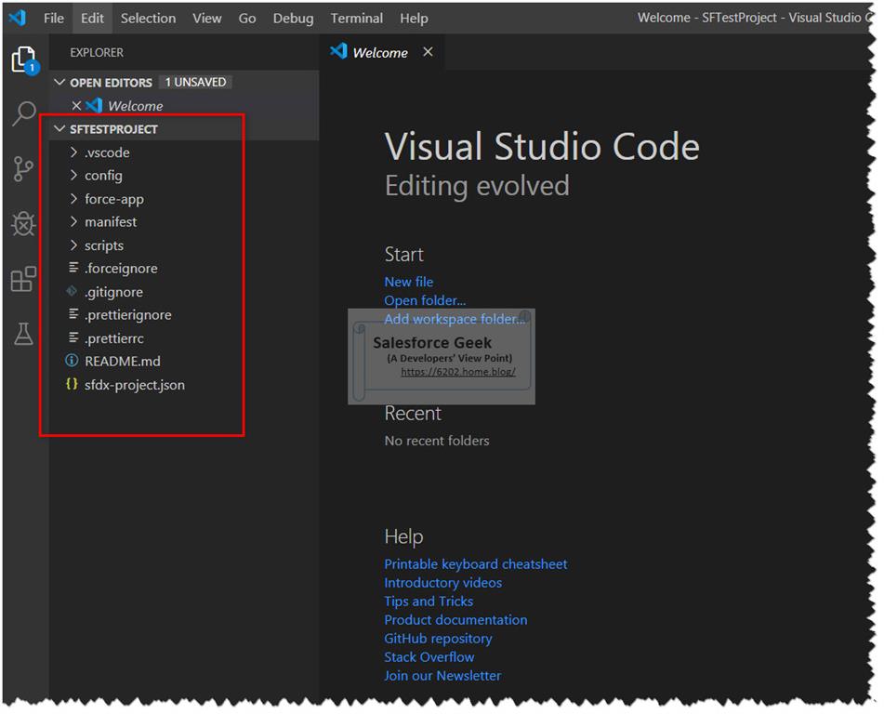
Task: Open the Selection menu
Action: 148,18
